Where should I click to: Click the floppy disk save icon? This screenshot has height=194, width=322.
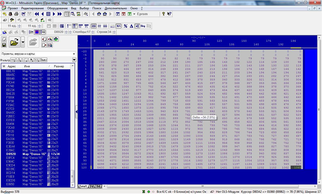[x=4, y=45]
